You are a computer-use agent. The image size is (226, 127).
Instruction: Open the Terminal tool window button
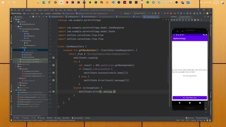[x=41, y=118]
